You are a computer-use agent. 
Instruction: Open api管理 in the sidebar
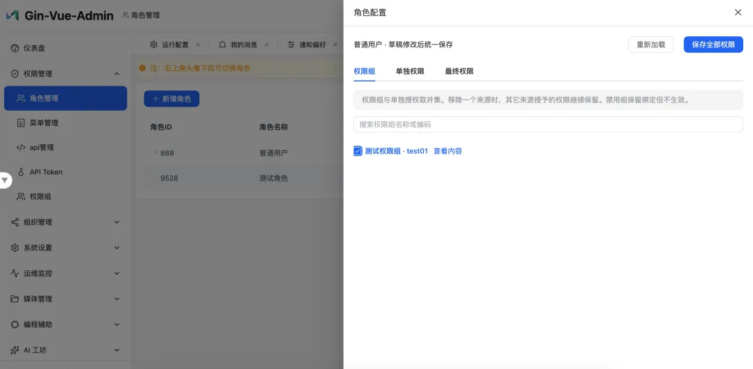pyautogui.click(x=66, y=148)
